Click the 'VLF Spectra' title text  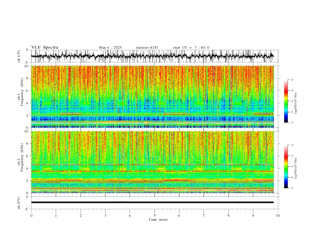pos(45,47)
